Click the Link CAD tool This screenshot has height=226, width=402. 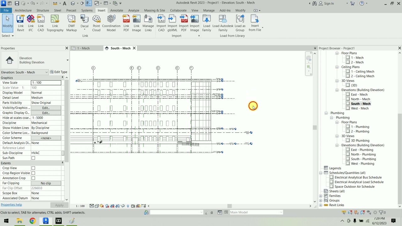coord(41,23)
